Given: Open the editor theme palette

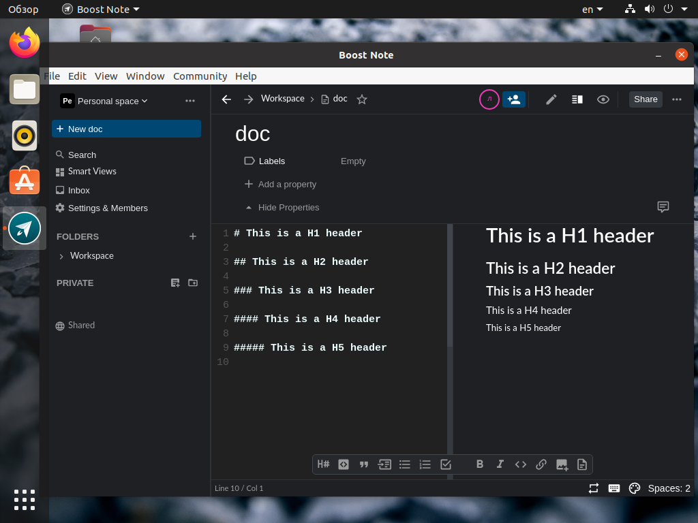Looking at the screenshot, I should point(635,488).
